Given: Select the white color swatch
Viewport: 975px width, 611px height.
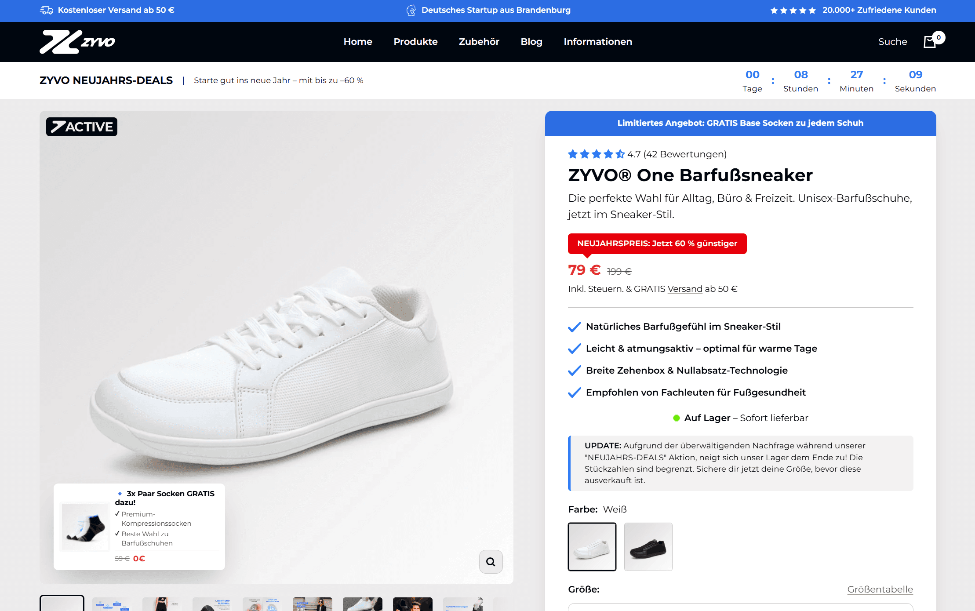Looking at the screenshot, I should (x=592, y=546).
